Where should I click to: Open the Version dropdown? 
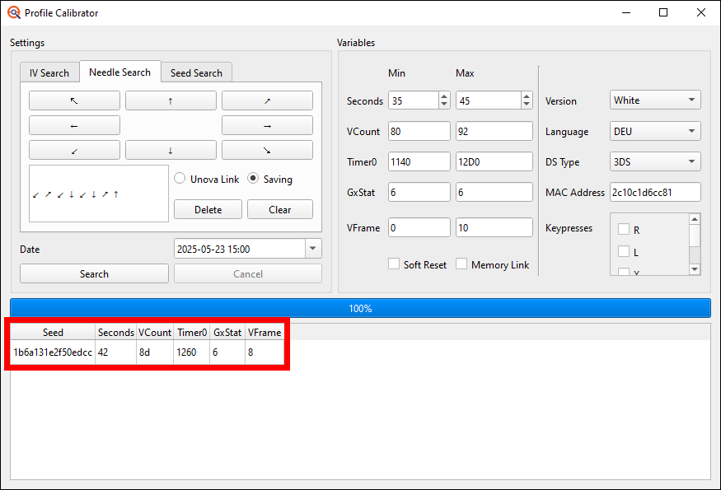[x=655, y=100]
